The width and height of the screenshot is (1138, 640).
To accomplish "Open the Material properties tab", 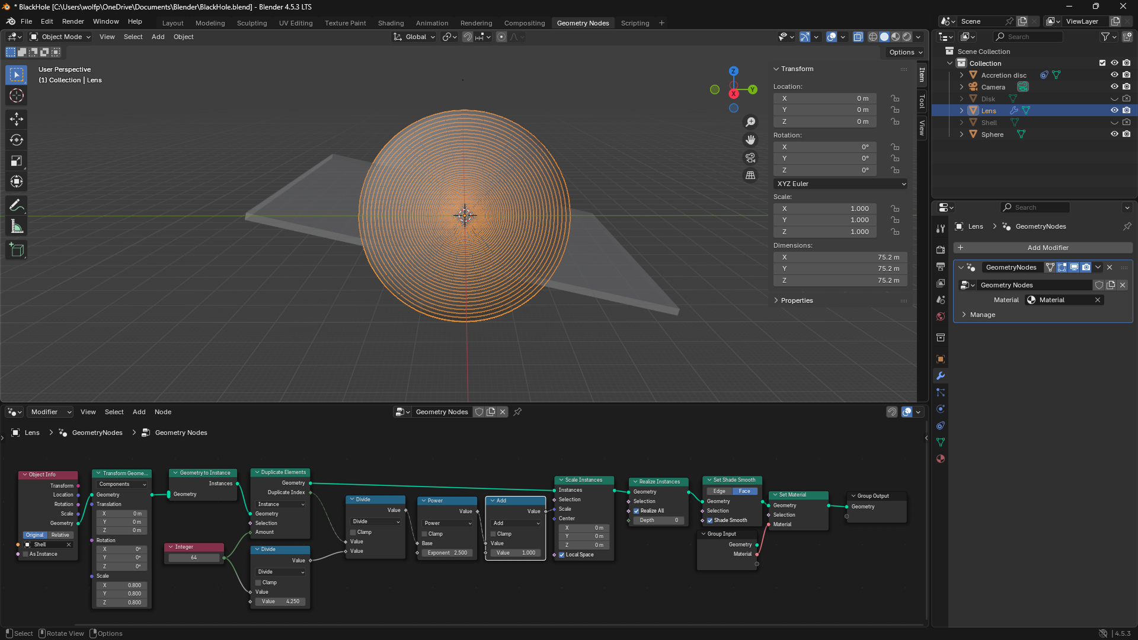I will click(x=941, y=459).
